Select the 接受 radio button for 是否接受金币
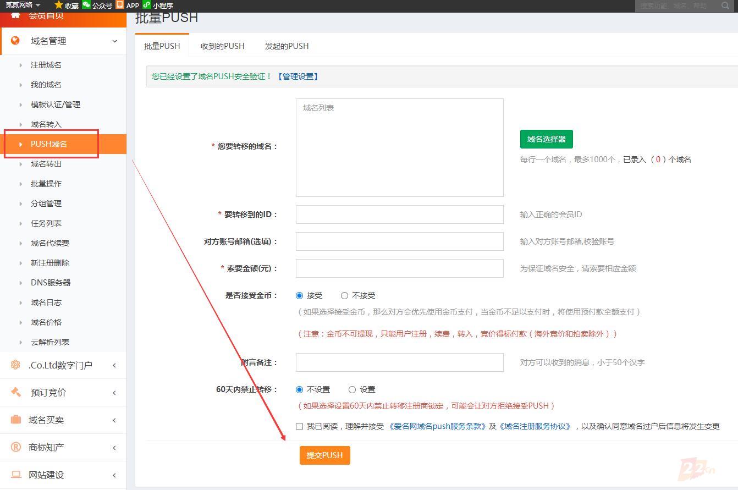Viewport: 738px width, 490px height. coord(299,295)
